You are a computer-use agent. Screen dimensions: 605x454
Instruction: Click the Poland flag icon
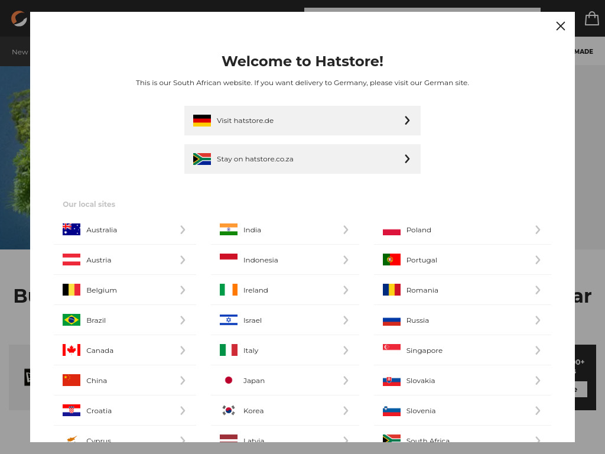pyautogui.click(x=392, y=230)
